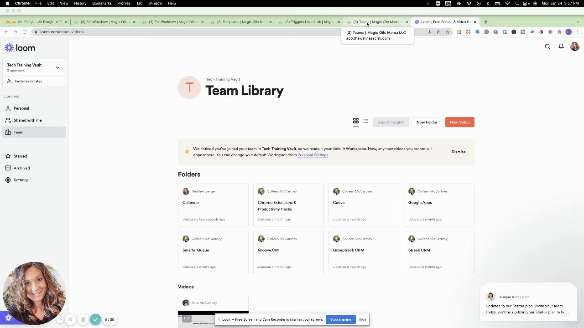The width and height of the screenshot is (584, 328).
Task: Switch to the Templates | Magic Oils tab
Action: pos(241,22)
